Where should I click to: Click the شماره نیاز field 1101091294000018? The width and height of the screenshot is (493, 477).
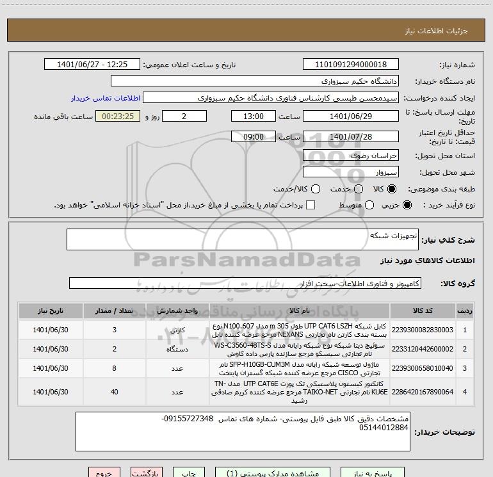[x=351, y=65]
